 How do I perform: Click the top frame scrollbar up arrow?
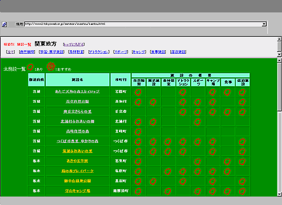click(x=279, y=39)
